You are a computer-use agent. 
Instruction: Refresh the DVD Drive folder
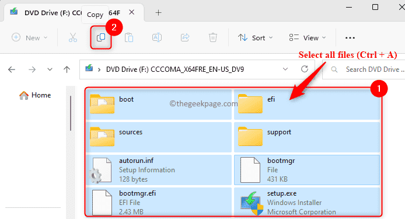tap(305, 69)
